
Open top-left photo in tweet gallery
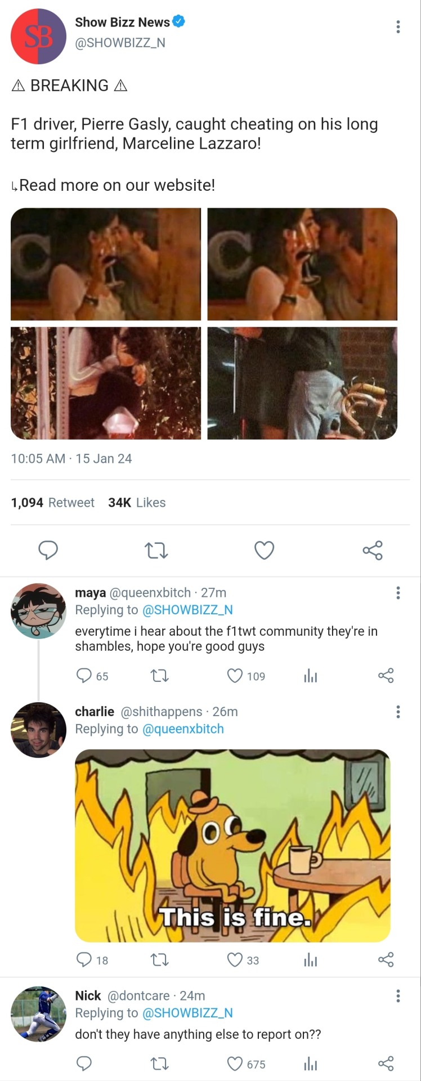(106, 264)
